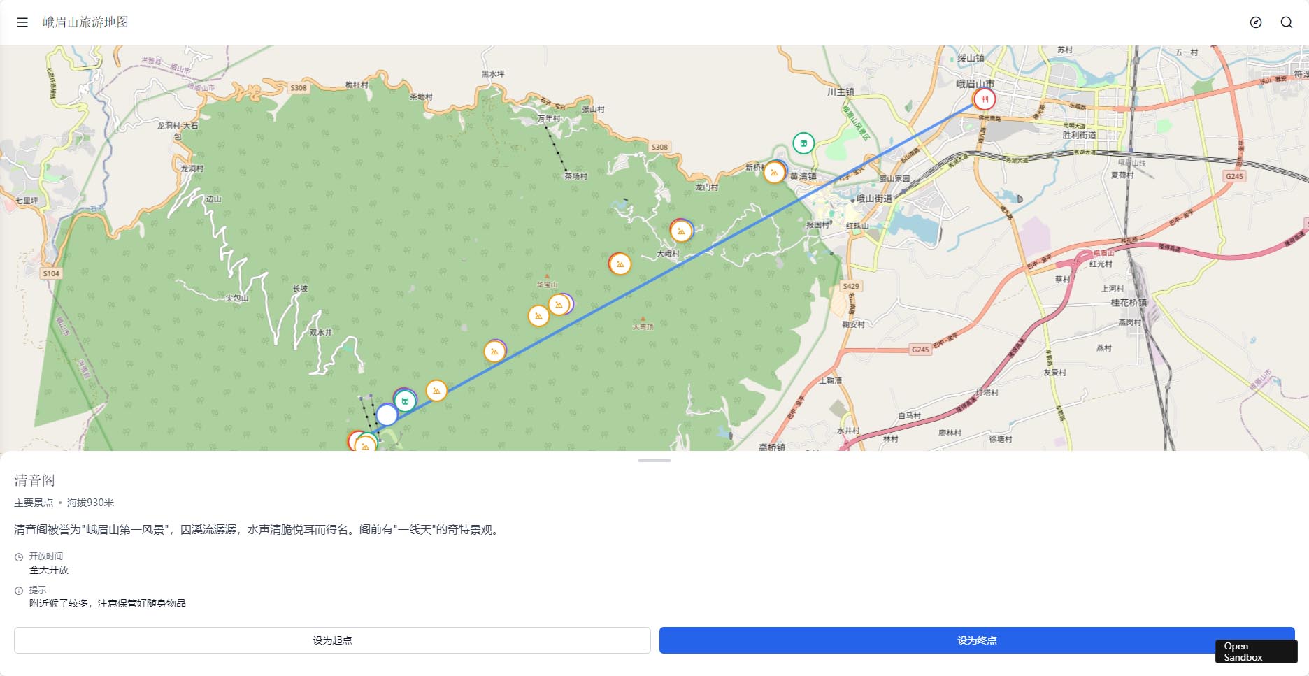Open the hamburger menu
The image size is (1309, 676).
pyautogui.click(x=22, y=22)
